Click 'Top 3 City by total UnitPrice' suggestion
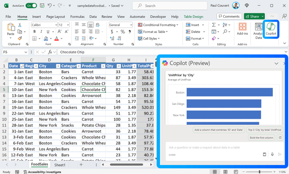 coord(265,129)
